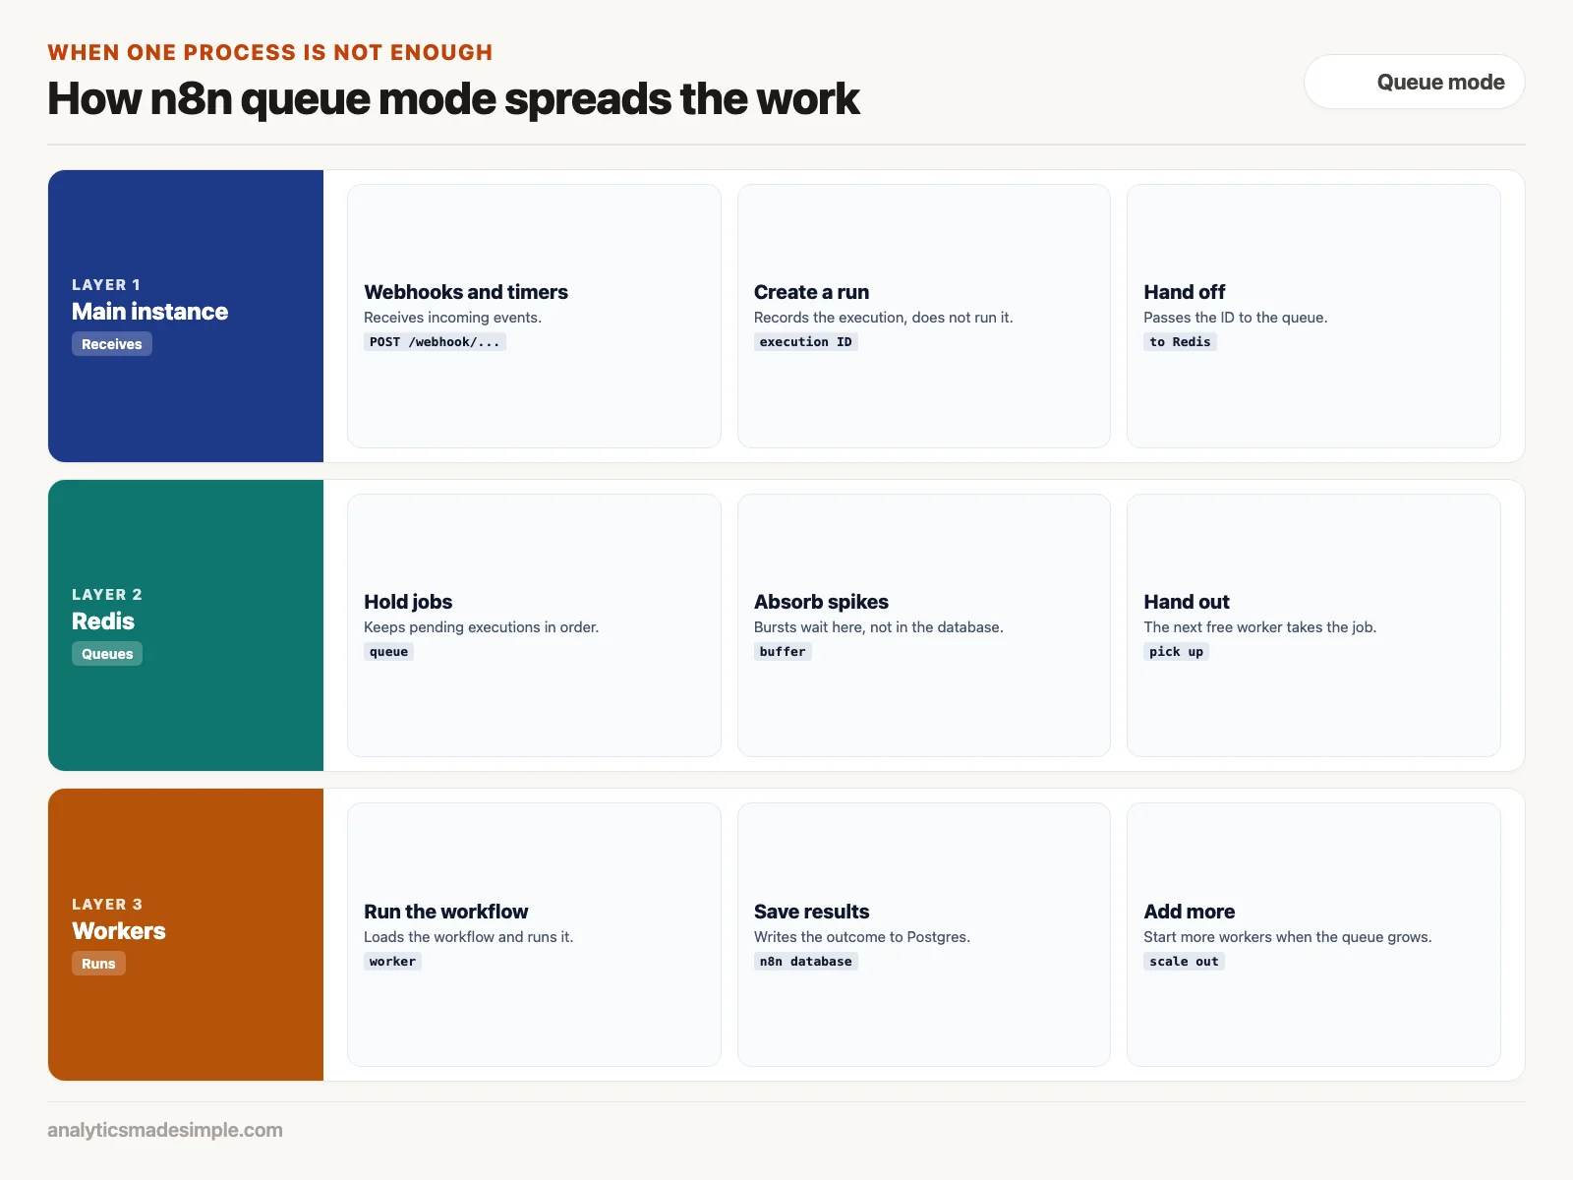Click 'Loads the workflow and runs it.'

468,937
